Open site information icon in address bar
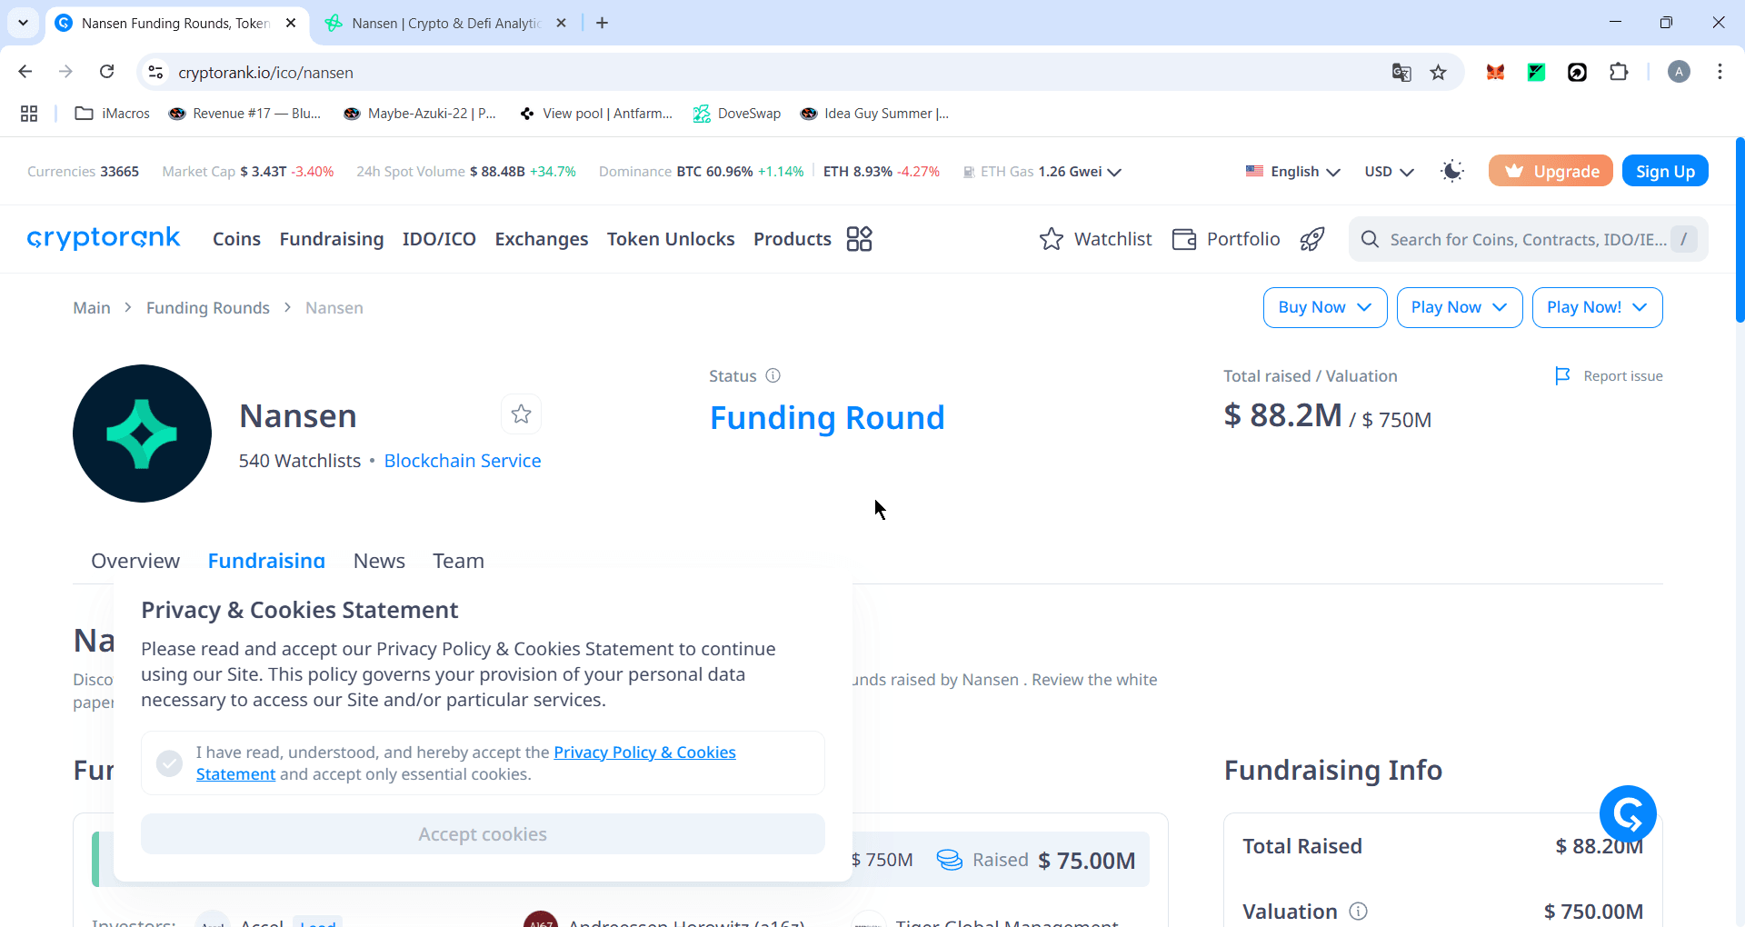The width and height of the screenshot is (1745, 927). [155, 72]
